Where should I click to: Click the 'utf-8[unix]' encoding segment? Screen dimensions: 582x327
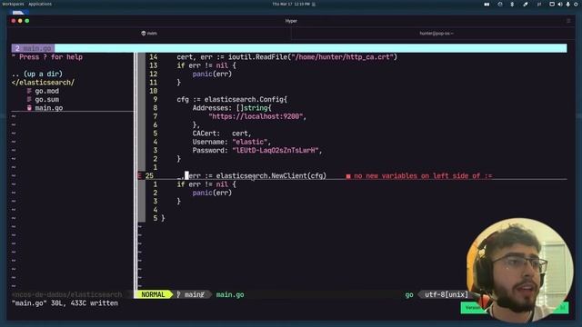click(x=447, y=294)
